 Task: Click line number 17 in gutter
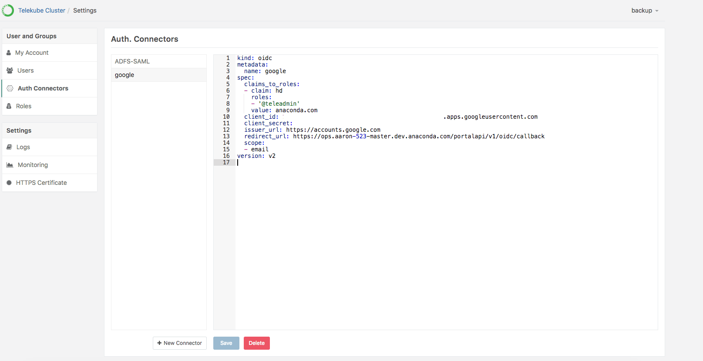point(226,162)
